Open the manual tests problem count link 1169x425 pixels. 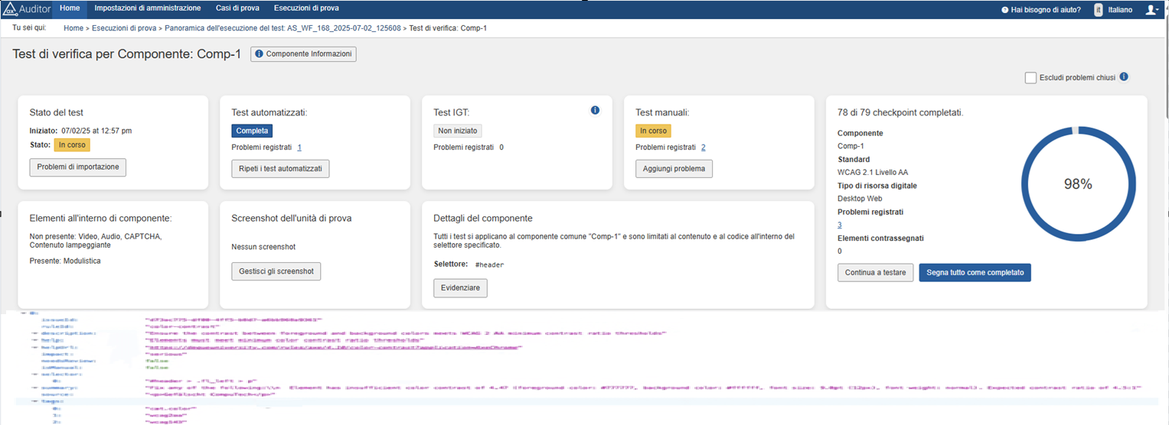click(x=703, y=148)
